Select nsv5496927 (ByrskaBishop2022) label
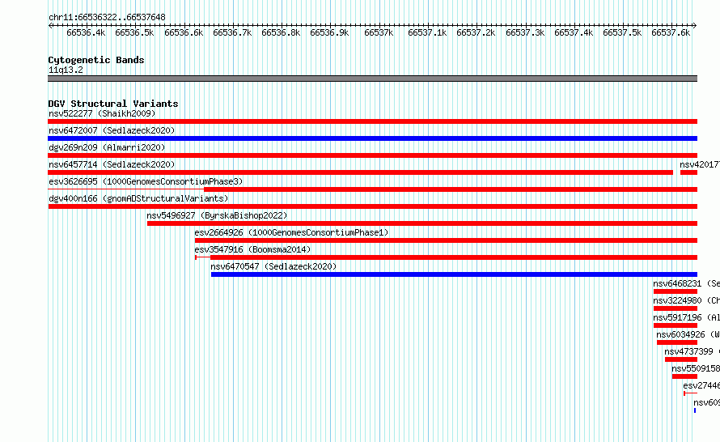This screenshot has width=720, height=442. coord(217,215)
